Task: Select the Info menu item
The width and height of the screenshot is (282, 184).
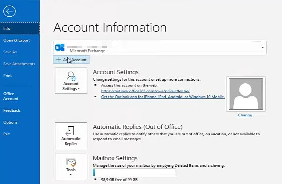Action: pyautogui.click(x=20, y=28)
